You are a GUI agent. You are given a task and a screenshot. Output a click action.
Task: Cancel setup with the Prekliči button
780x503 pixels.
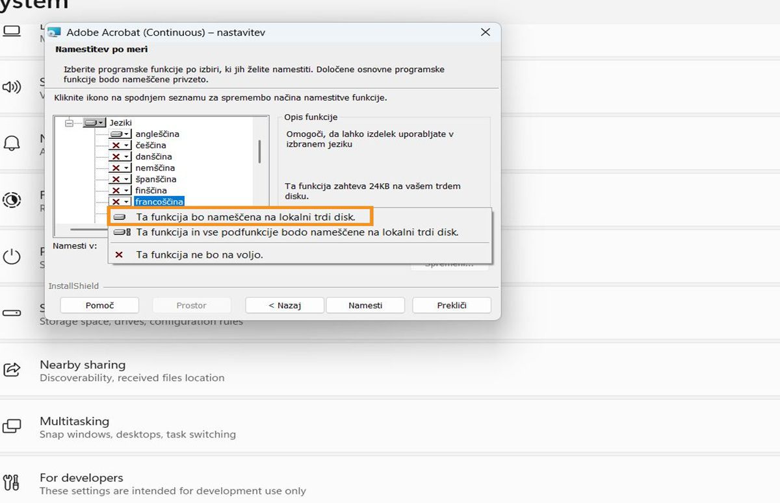pos(452,305)
